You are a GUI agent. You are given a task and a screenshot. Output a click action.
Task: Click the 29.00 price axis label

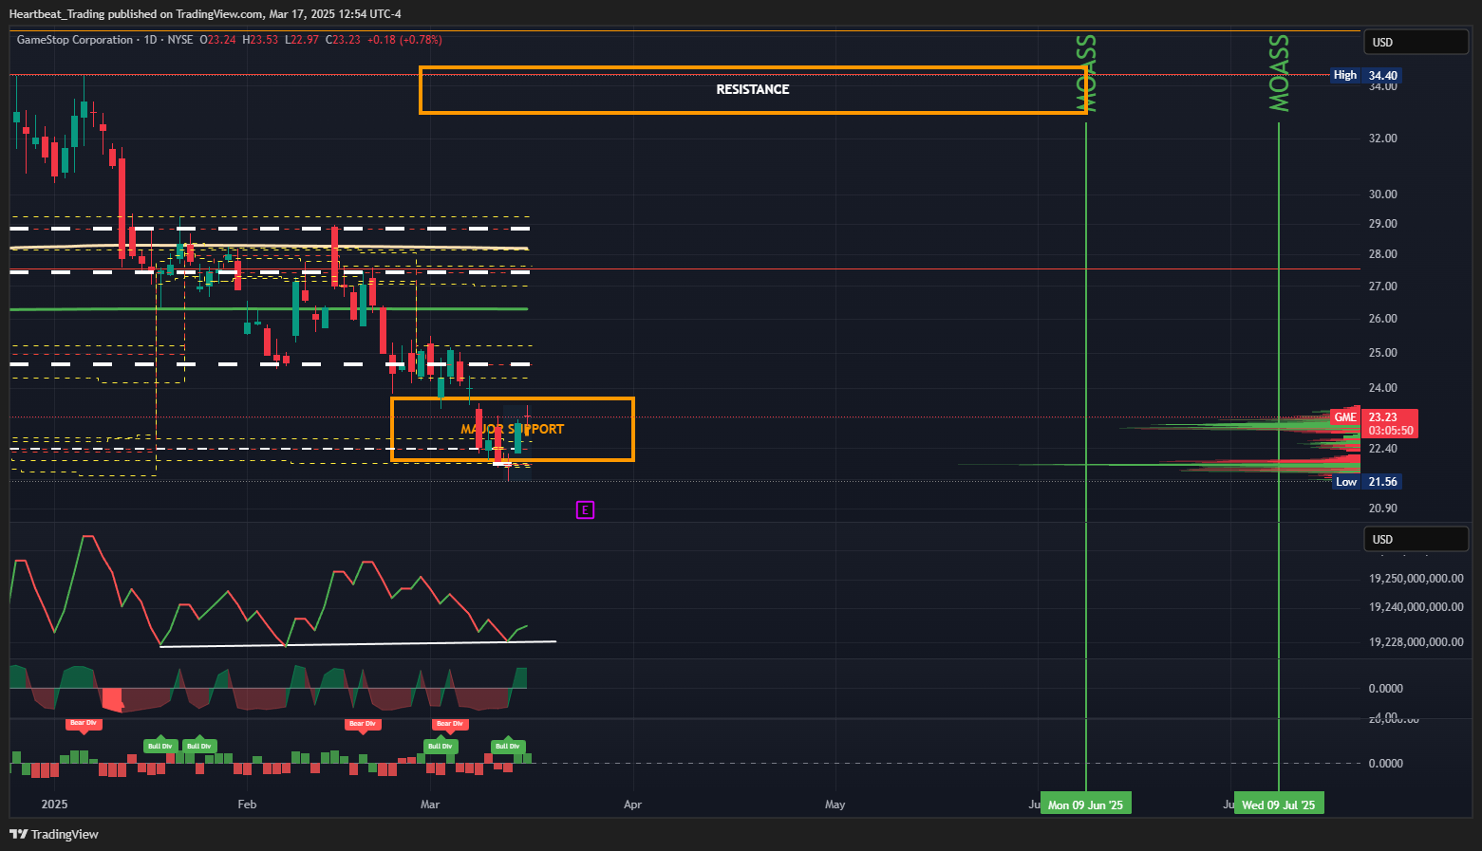click(x=1382, y=224)
